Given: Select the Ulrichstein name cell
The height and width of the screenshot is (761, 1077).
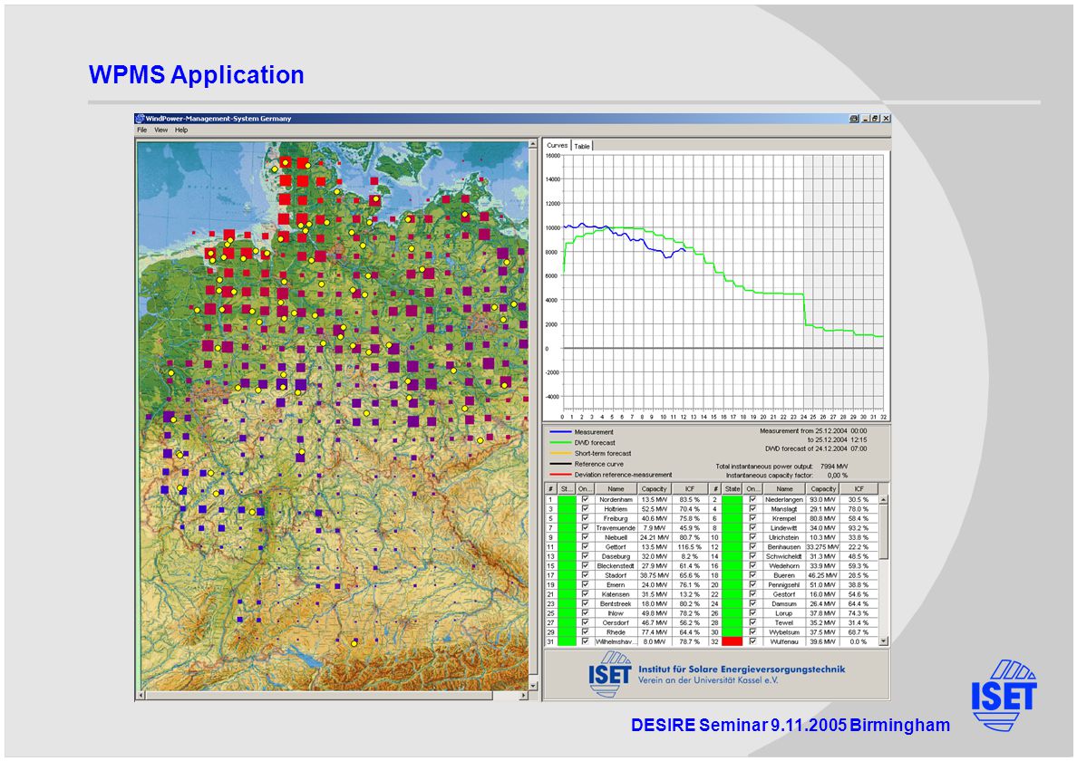Looking at the screenshot, I should click(783, 537).
